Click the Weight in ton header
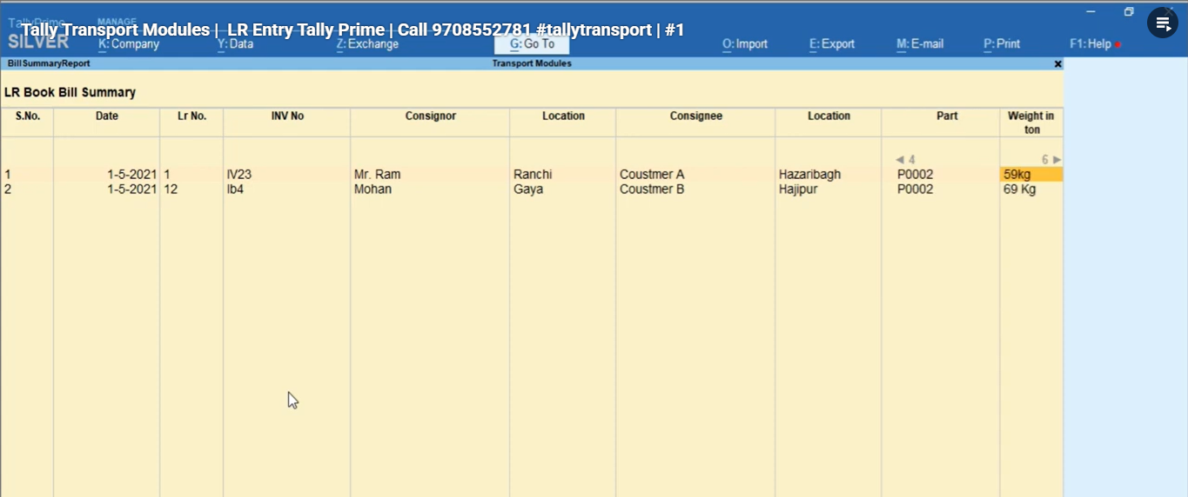 (x=1030, y=123)
